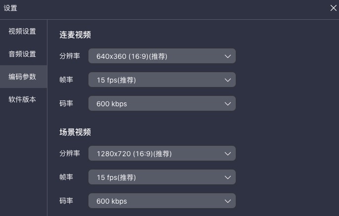
Task: Click chevron arrow on 连麦视频 帧率 dropdown
Action: pos(228,80)
